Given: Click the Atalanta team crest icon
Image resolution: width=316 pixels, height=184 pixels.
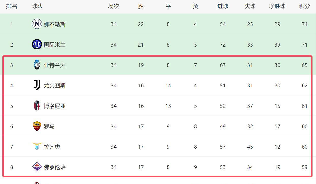Looking at the screenshot, I should (x=37, y=65).
